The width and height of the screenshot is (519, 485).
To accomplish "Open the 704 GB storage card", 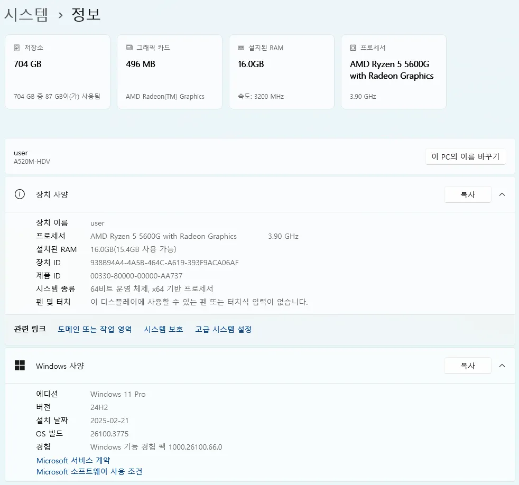I will 58,72.
